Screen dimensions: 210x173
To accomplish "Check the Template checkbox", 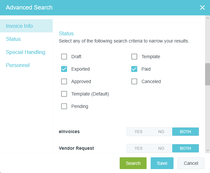I will [134, 57].
